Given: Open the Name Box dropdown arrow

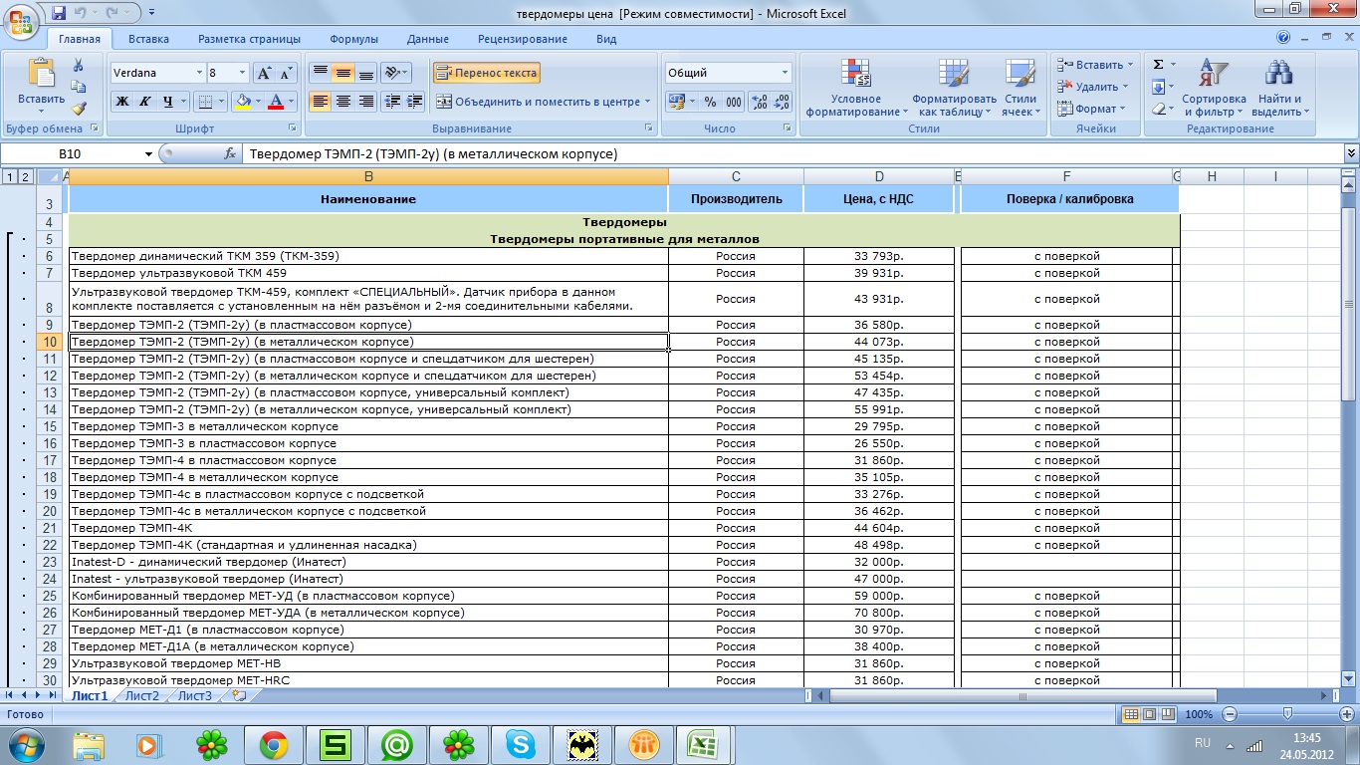Looking at the screenshot, I should click(149, 154).
